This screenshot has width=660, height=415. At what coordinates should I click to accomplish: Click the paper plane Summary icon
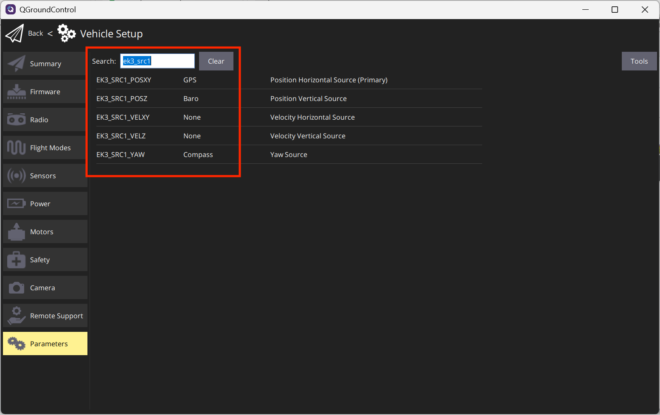(17, 64)
